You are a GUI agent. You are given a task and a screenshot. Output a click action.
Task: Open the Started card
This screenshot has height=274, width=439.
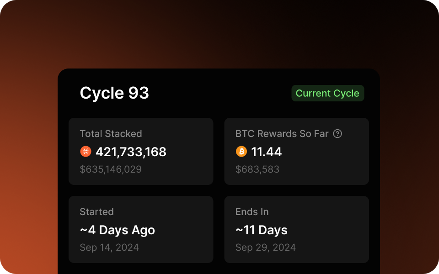(x=141, y=229)
